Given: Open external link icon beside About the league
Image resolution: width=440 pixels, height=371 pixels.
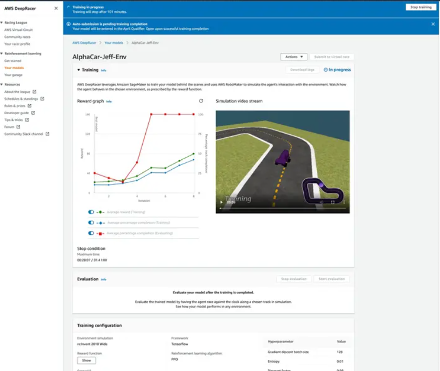Looking at the screenshot, I should (x=35, y=92).
